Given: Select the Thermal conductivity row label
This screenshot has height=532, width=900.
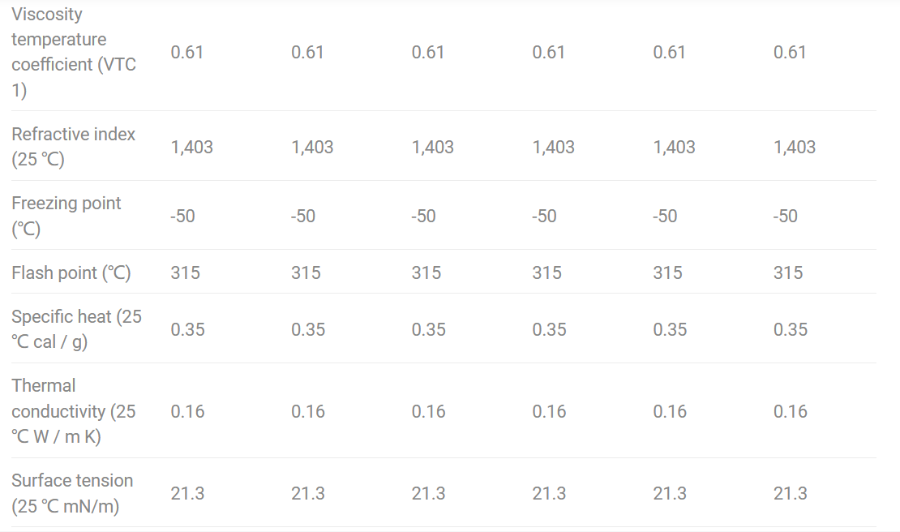Looking at the screenshot, I should coord(74,411).
